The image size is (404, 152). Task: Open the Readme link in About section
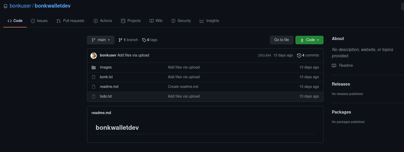[346, 65]
